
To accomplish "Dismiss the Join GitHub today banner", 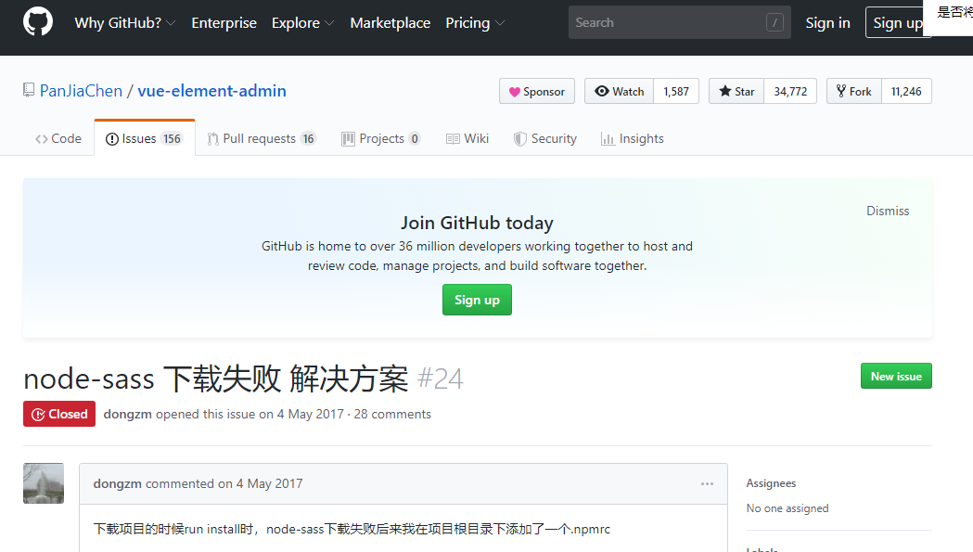I will click(888, 212).
